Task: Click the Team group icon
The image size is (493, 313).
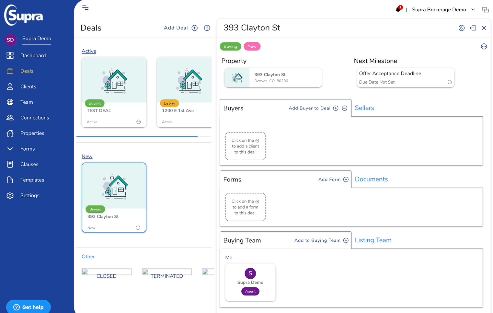Action: pos(10,102)
